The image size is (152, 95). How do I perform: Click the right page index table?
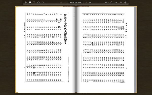click(103, 48)
